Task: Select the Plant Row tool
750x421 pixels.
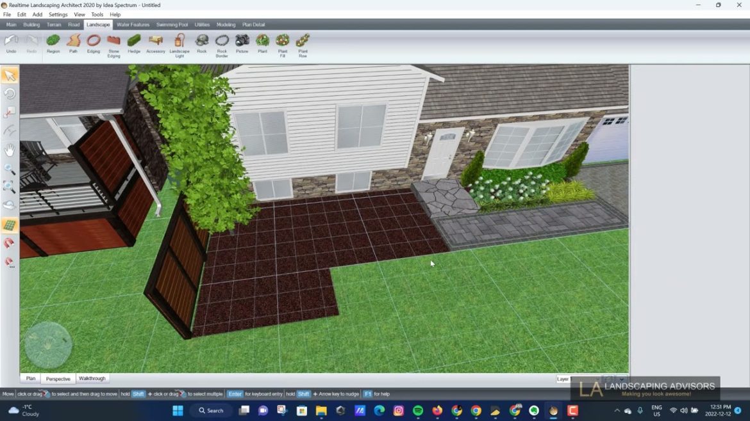Action: coord(302,44)
